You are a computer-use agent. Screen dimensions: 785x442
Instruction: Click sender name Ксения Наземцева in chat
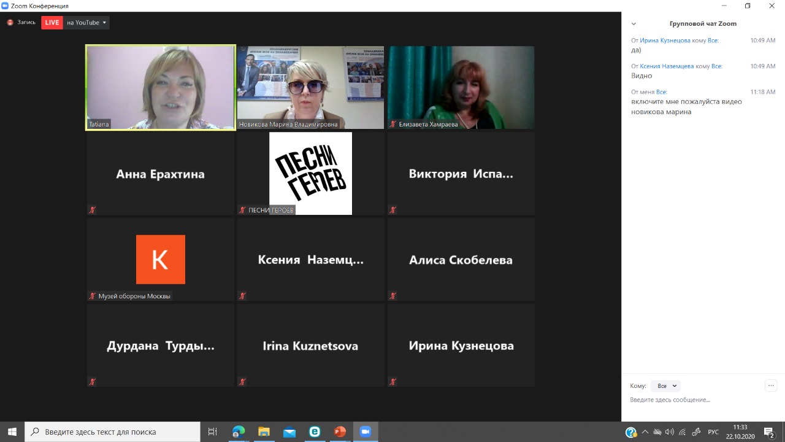tap(667, 66)
